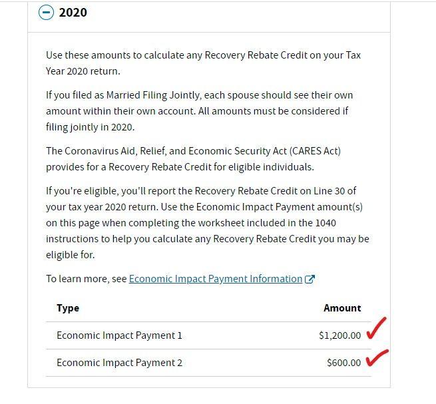Click the Recovery Rebate Credit intro paragraph

[x=203, y=63]
